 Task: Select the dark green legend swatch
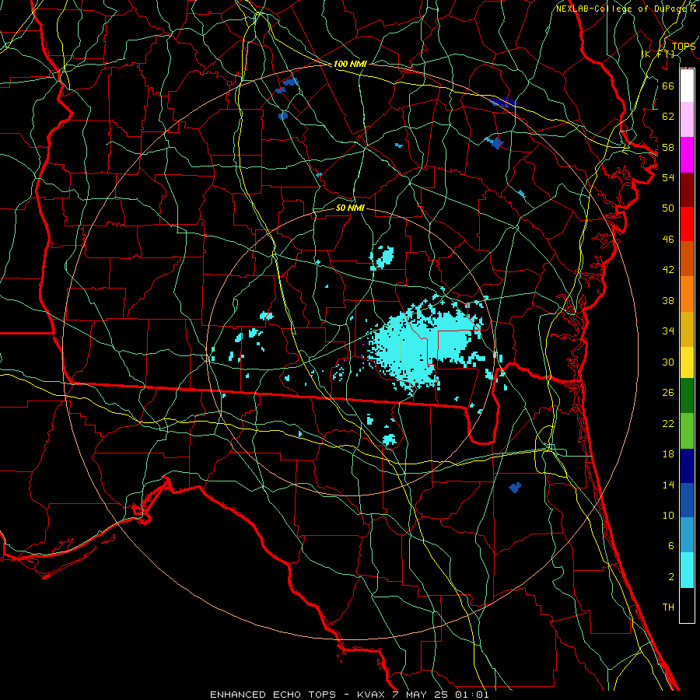tap(687, 396)
